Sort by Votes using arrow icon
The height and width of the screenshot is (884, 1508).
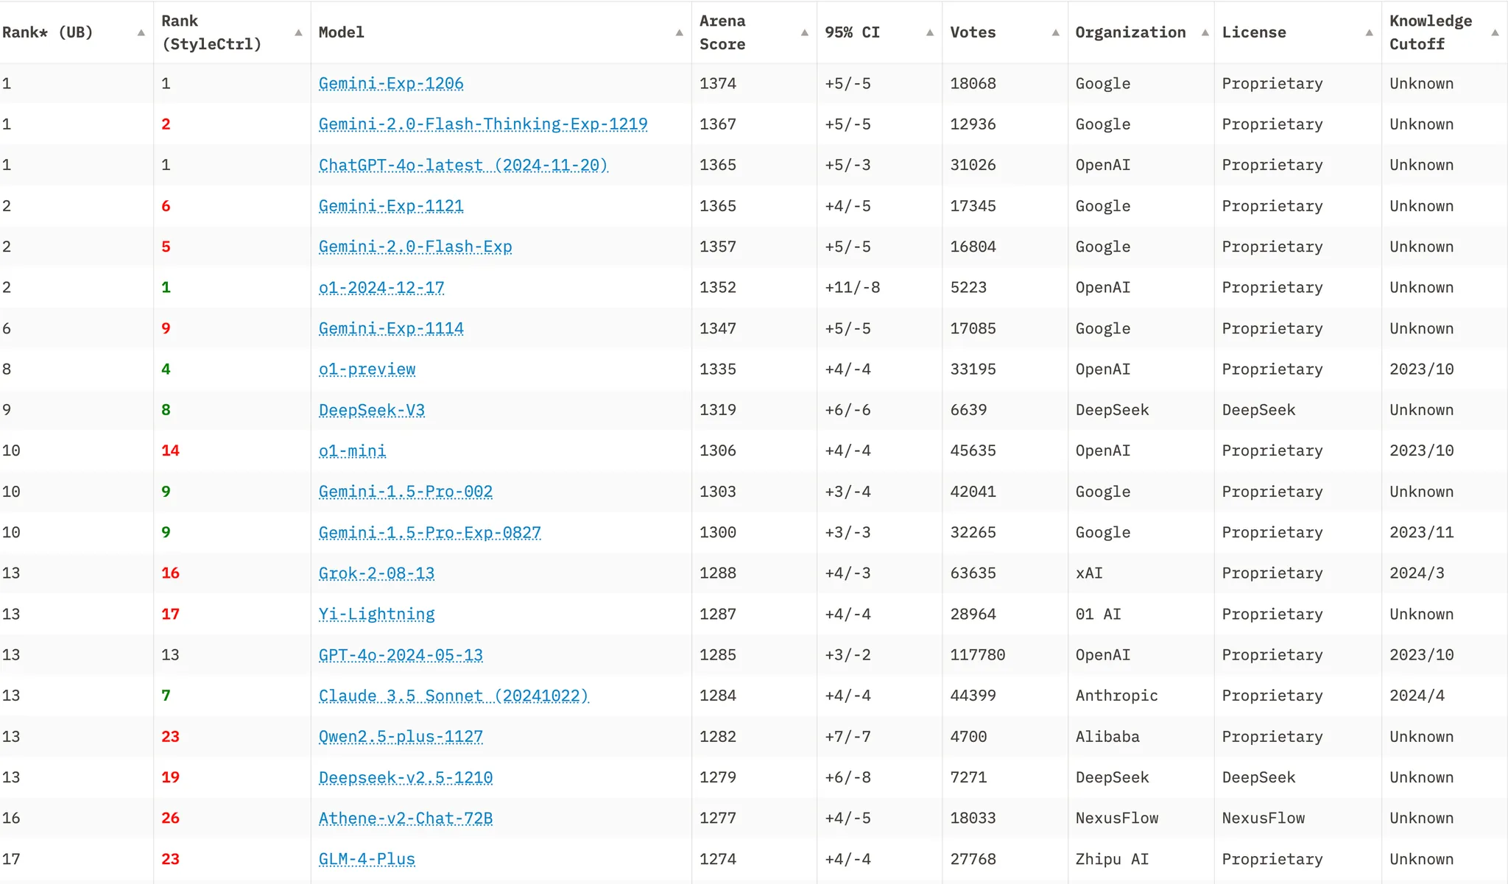pos(1055,33)
